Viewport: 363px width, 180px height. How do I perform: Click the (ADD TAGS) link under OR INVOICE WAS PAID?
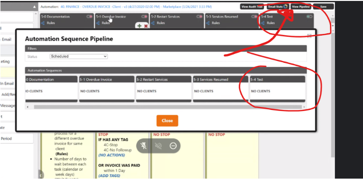tap(109, 176)
